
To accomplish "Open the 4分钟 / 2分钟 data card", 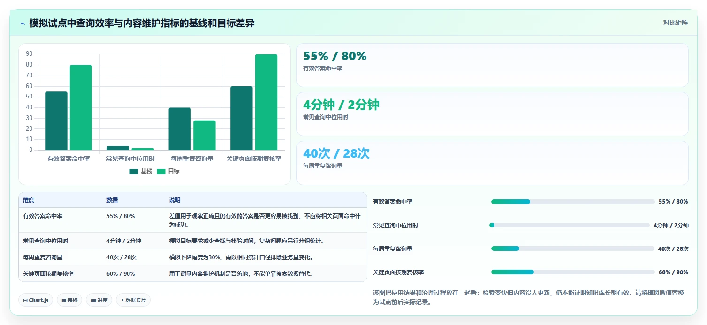I will click(x=493, y=114).
